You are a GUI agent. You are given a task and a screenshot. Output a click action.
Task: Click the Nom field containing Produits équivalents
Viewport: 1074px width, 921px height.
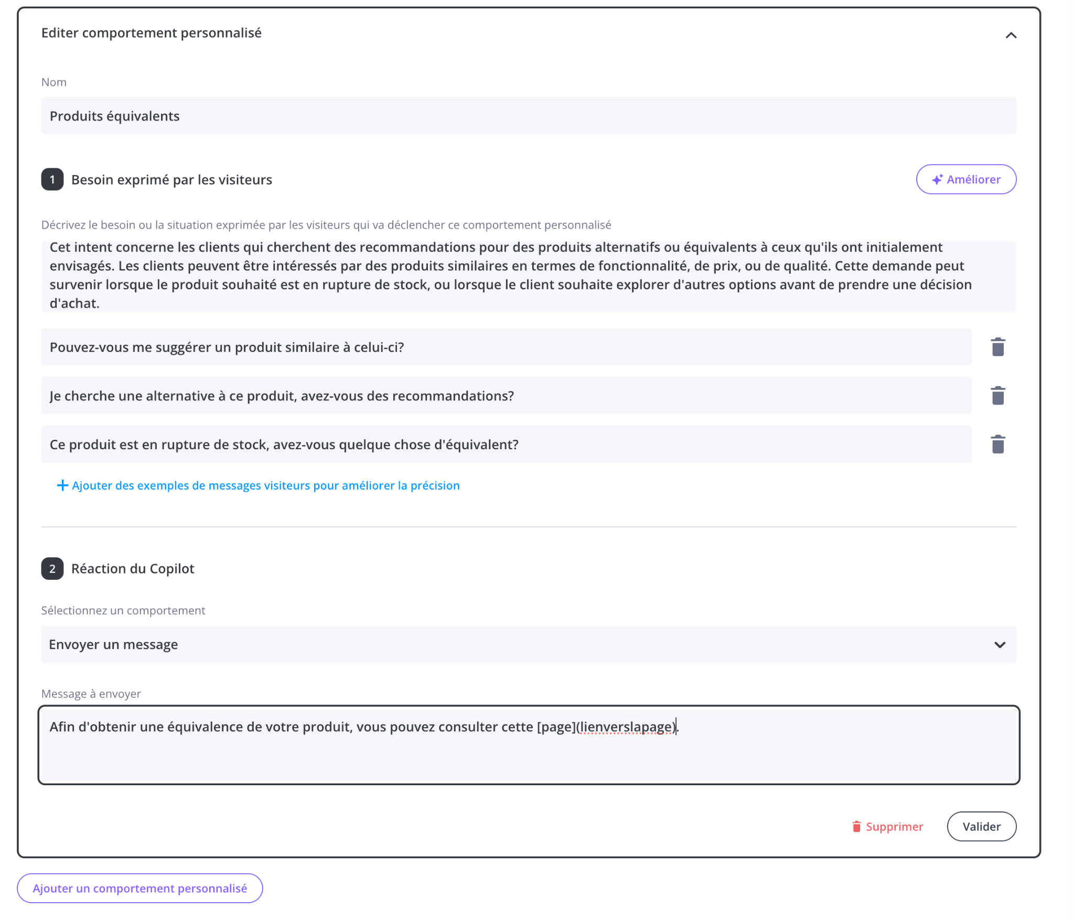pos(528,116)
